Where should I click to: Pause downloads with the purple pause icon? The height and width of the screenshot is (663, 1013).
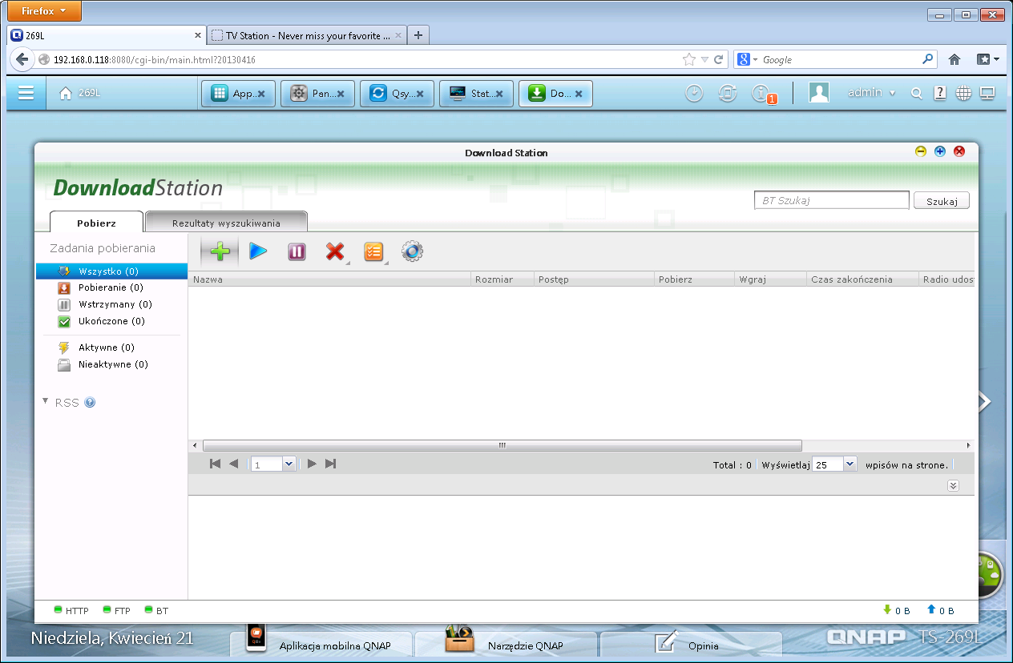(297, 252)
